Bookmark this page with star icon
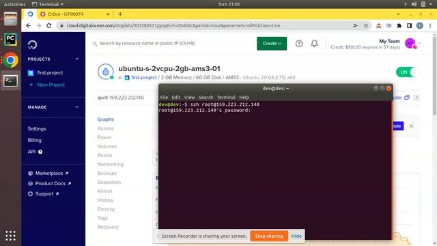This screenshot has width=437, height=246. (x=366, y=26)
